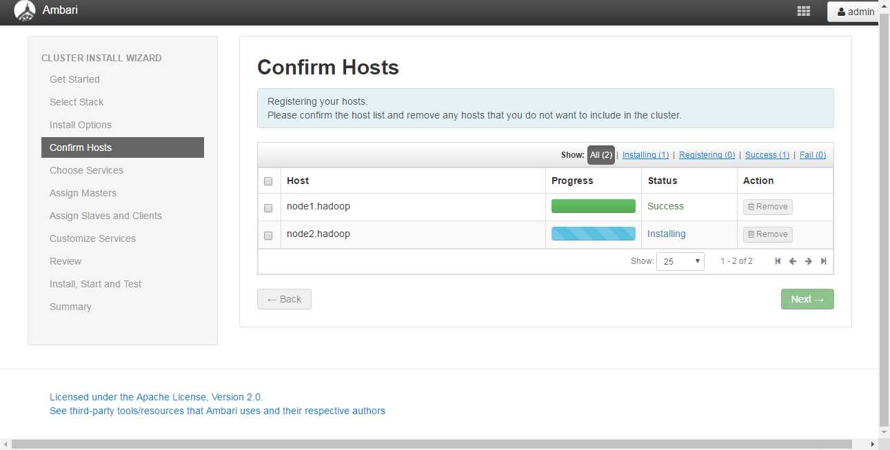Go to previous page of hosts

point(793,261)
